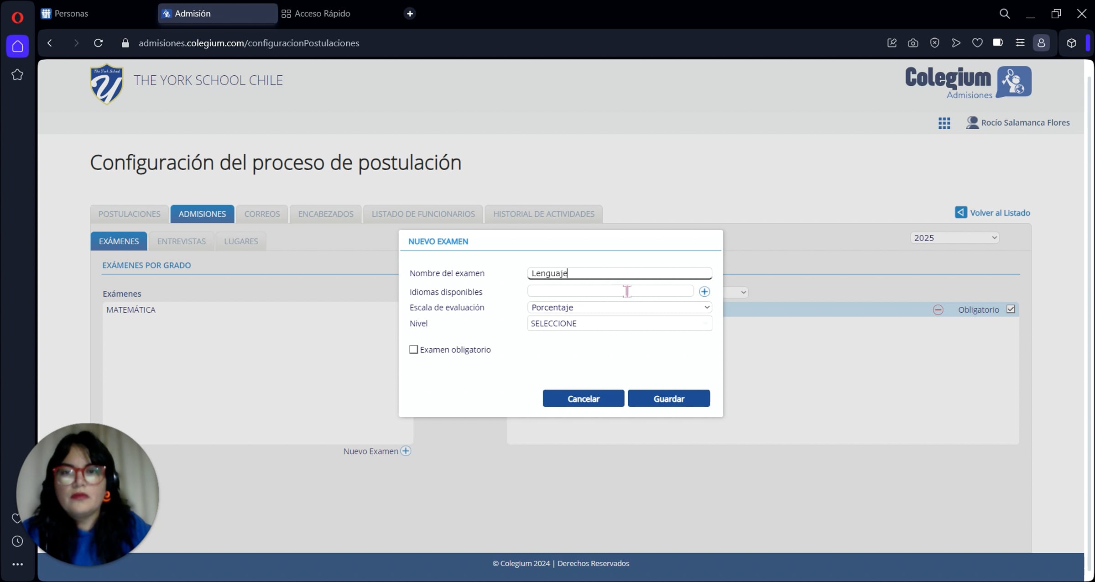This screenshot has width=1095, height=582.
Task: Open Opera sidebar bookmarks star icon
Action: pyautogui.click(x=17, y=74)
